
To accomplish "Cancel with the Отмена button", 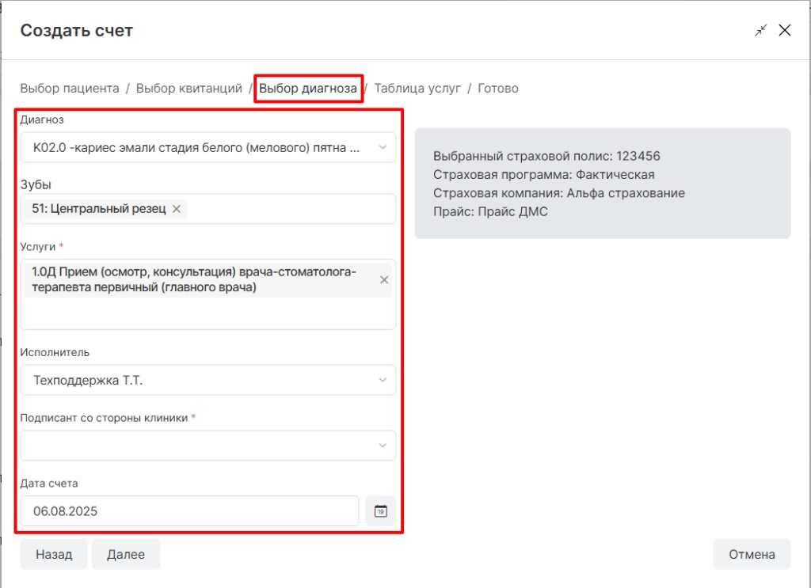I will pos(752,555).
